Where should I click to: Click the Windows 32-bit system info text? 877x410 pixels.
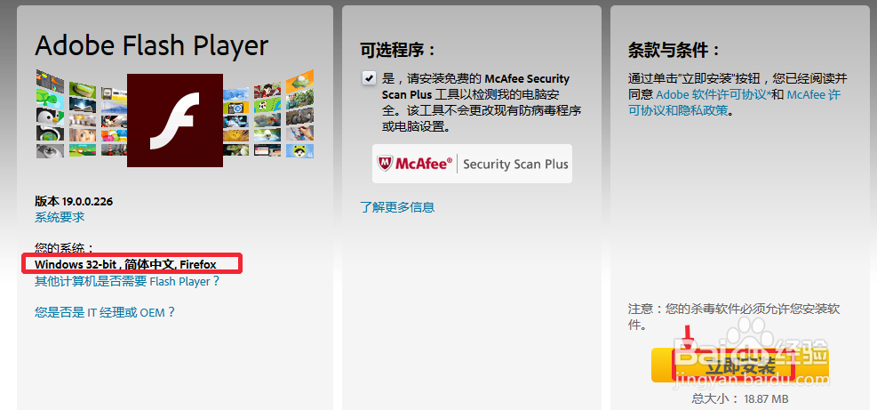125,264
